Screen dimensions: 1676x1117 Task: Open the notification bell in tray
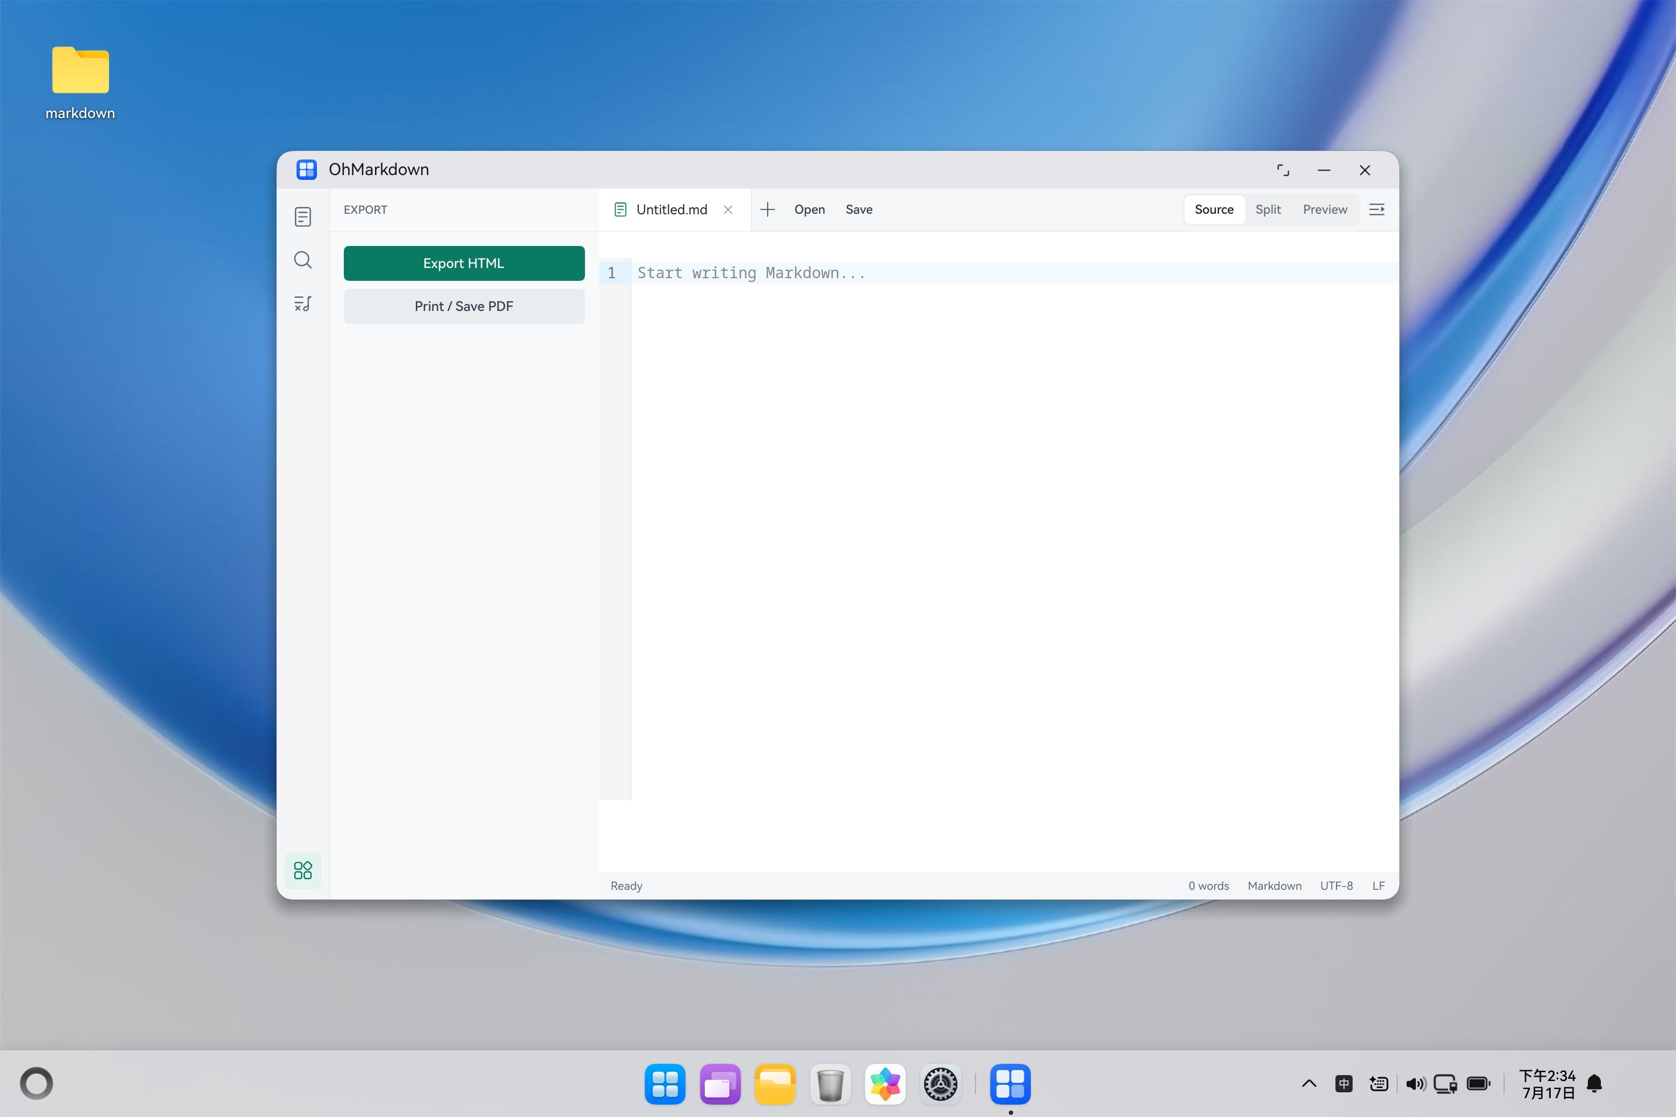(1595, 1084)
